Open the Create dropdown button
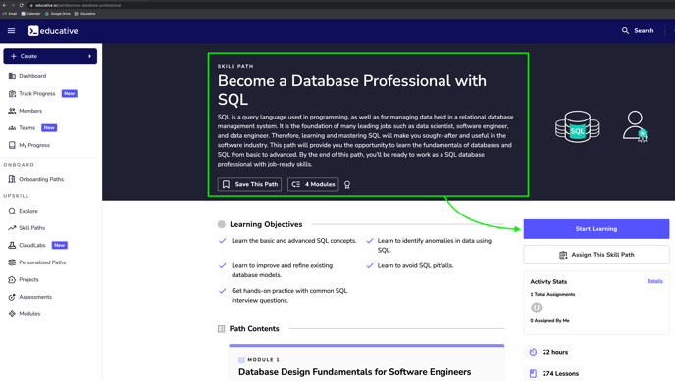The height and width of the screenshot is (381, 675). click(50, 56)
